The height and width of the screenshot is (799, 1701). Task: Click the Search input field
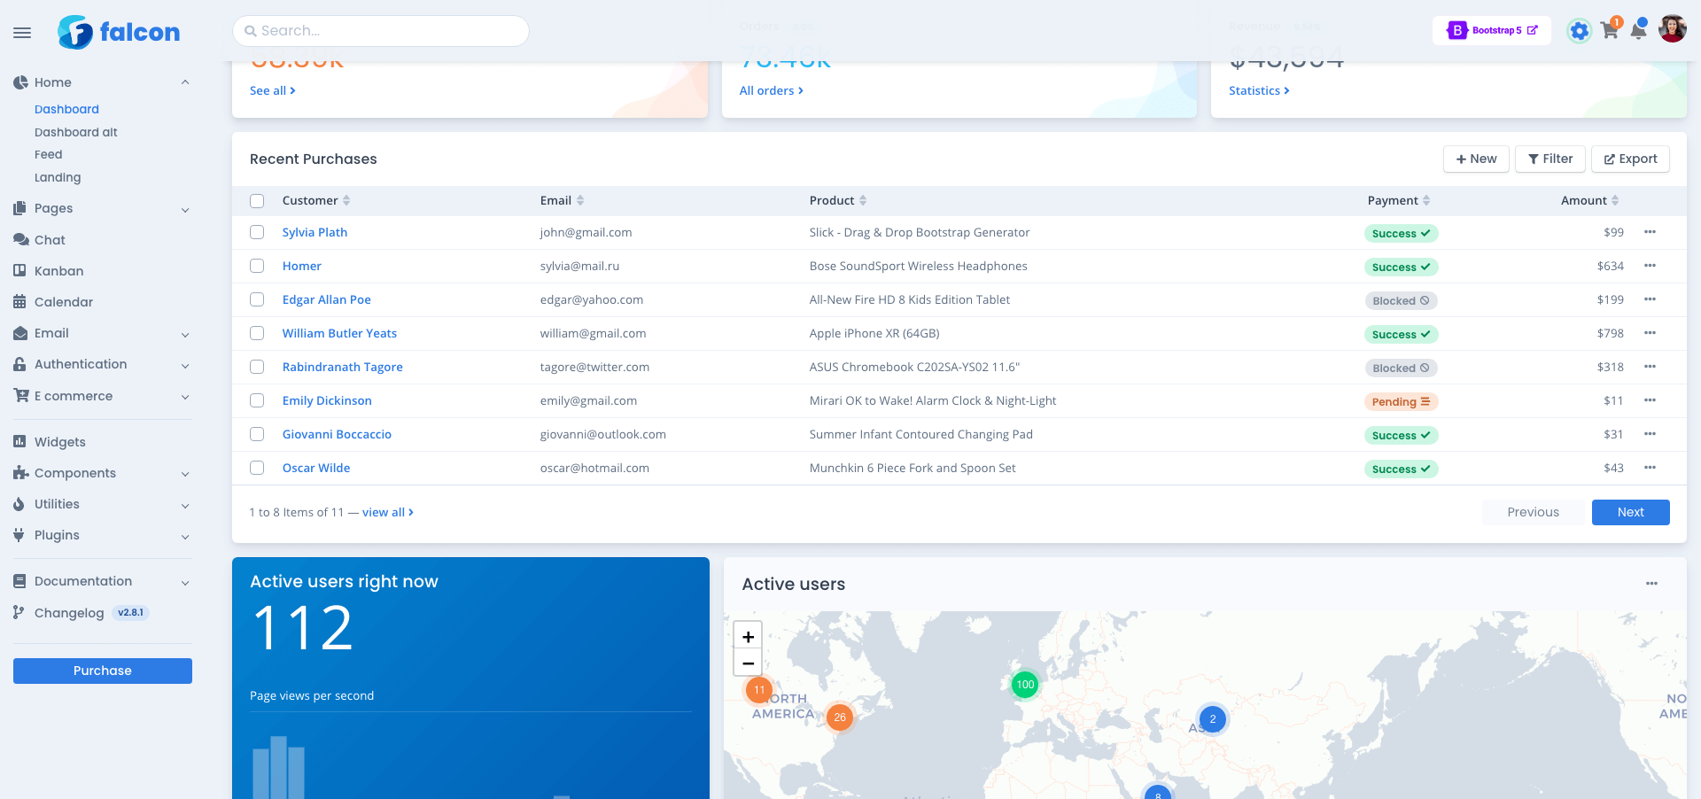coord(381,31)
